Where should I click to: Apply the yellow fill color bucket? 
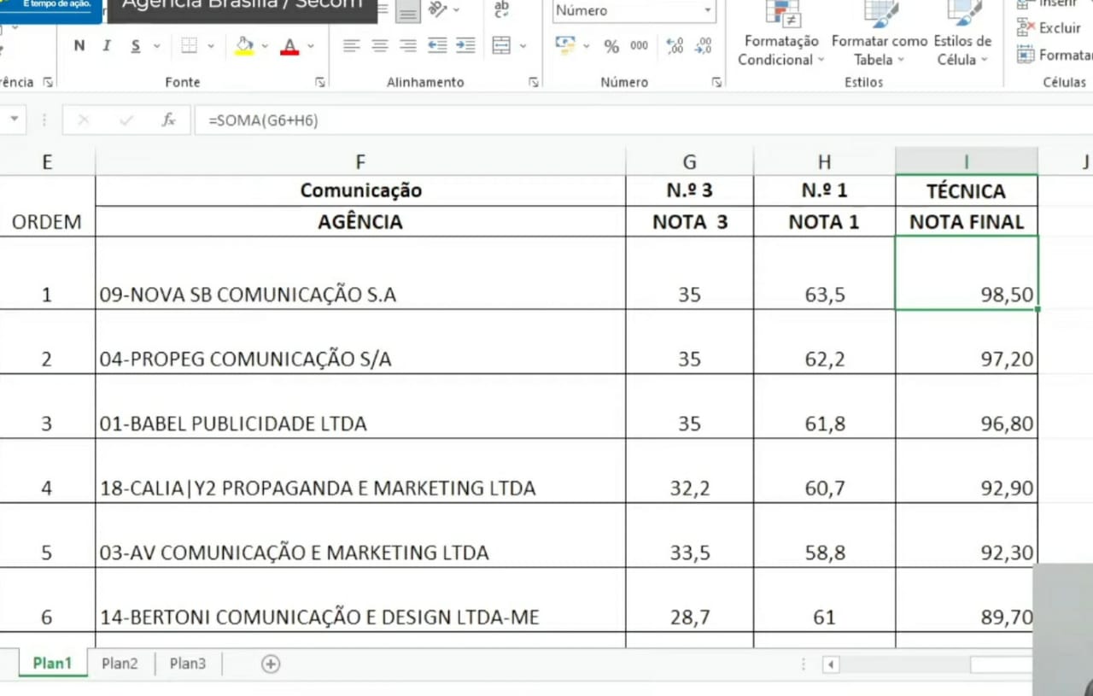[x=244, y=46]
